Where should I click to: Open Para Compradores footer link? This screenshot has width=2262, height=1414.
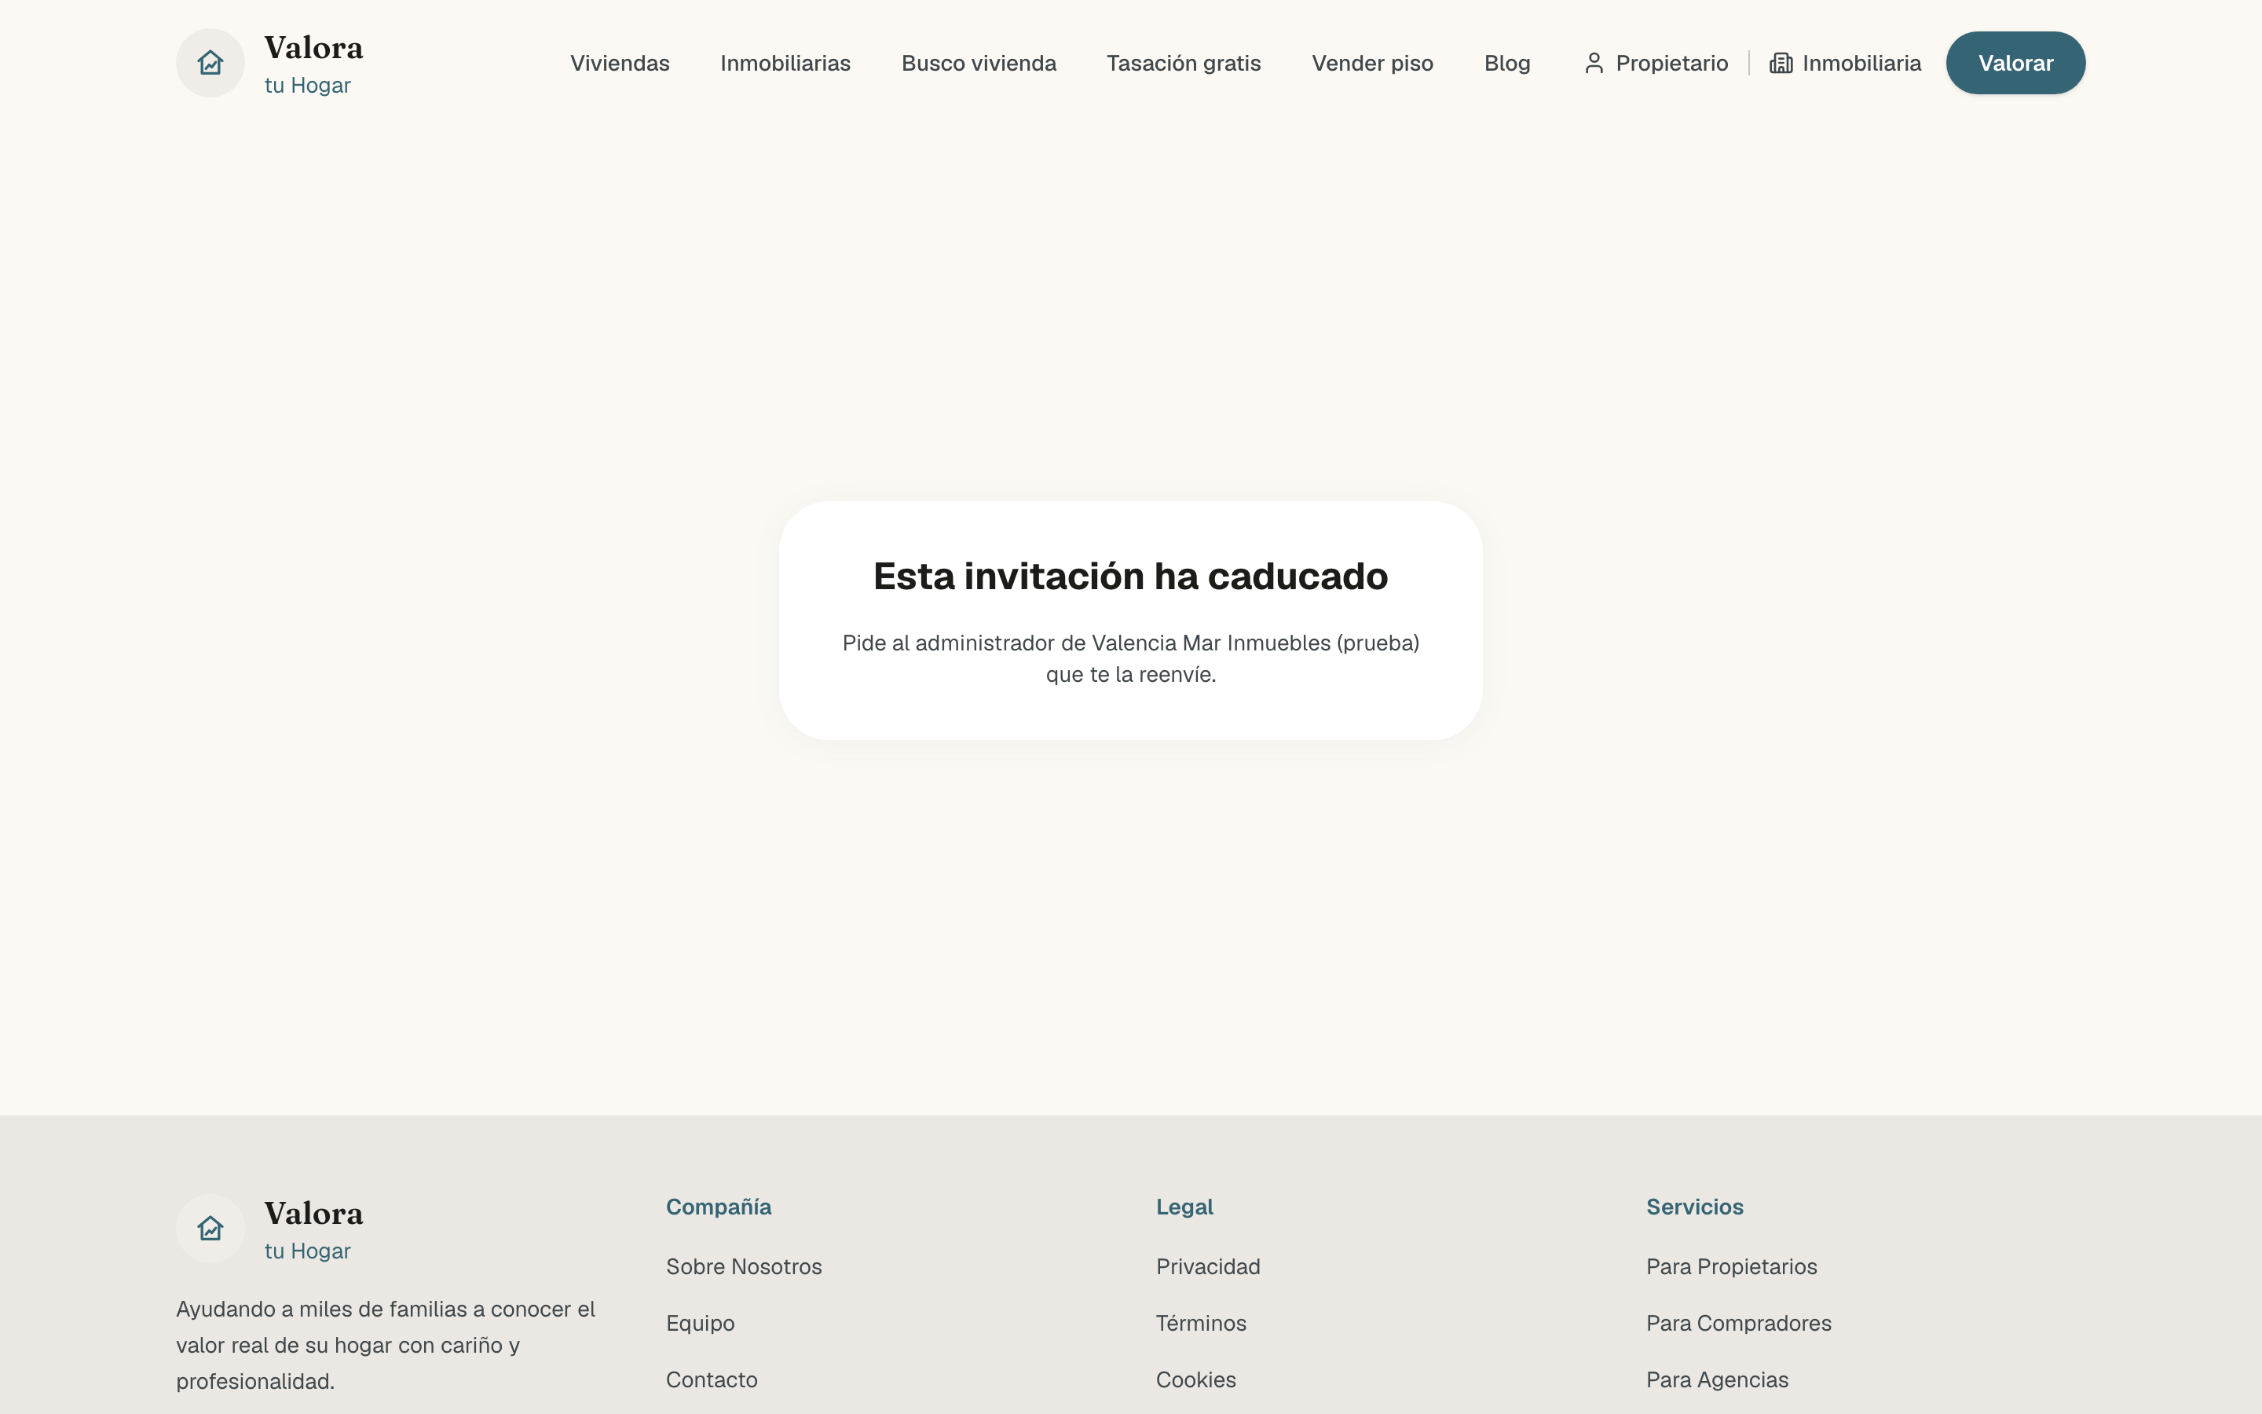click(1739, 1324)
